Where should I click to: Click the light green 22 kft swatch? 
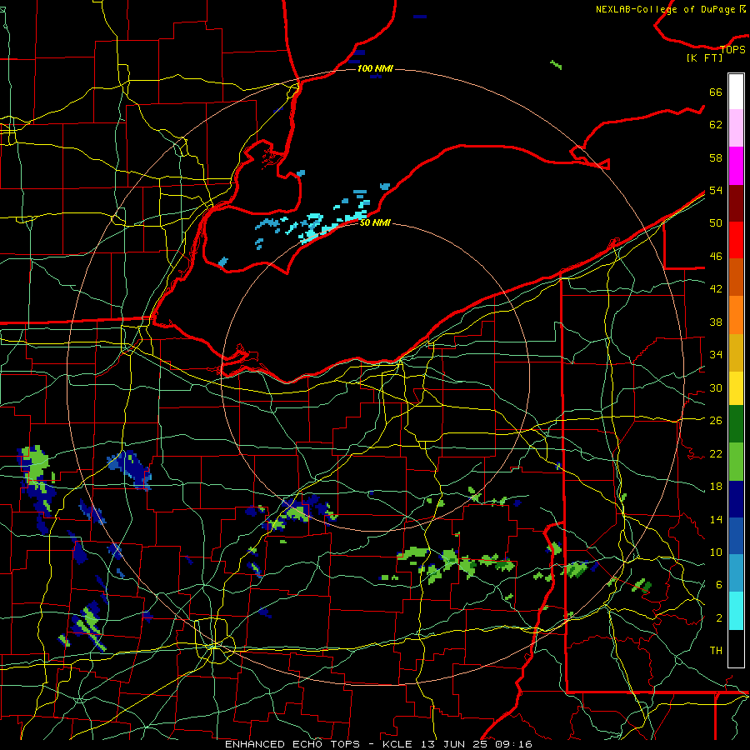pyautogui.click(x=736, y=462)
